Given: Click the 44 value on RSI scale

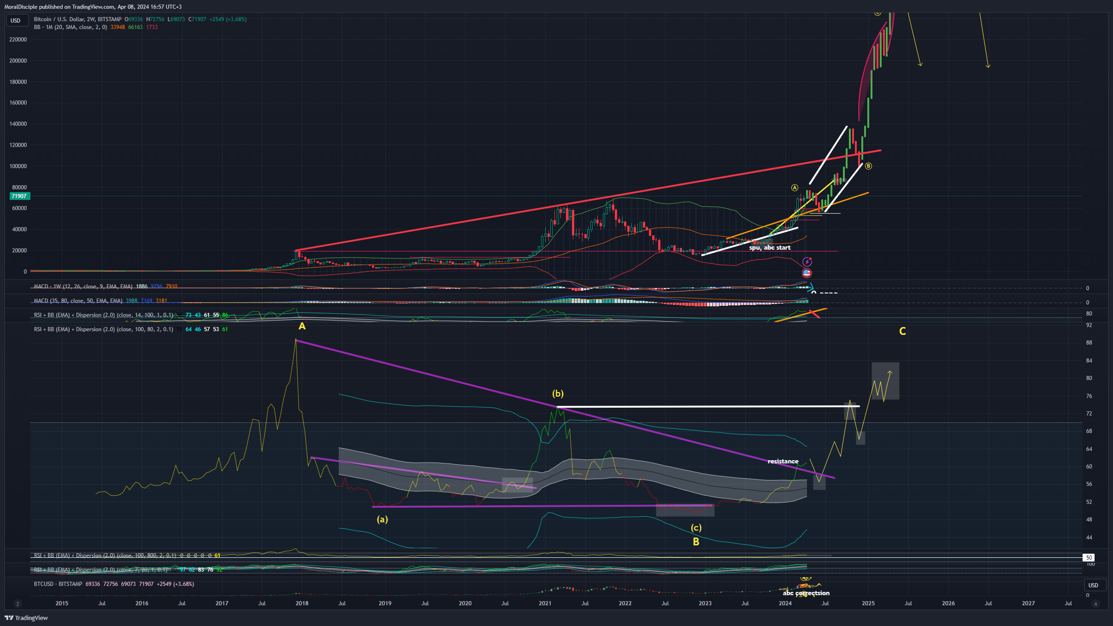Looking at the screenshot, I should pos(1089,538).
